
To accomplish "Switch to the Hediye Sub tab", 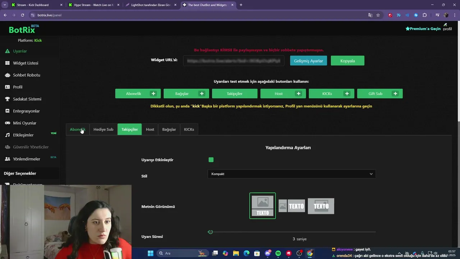I will point(103,129).
